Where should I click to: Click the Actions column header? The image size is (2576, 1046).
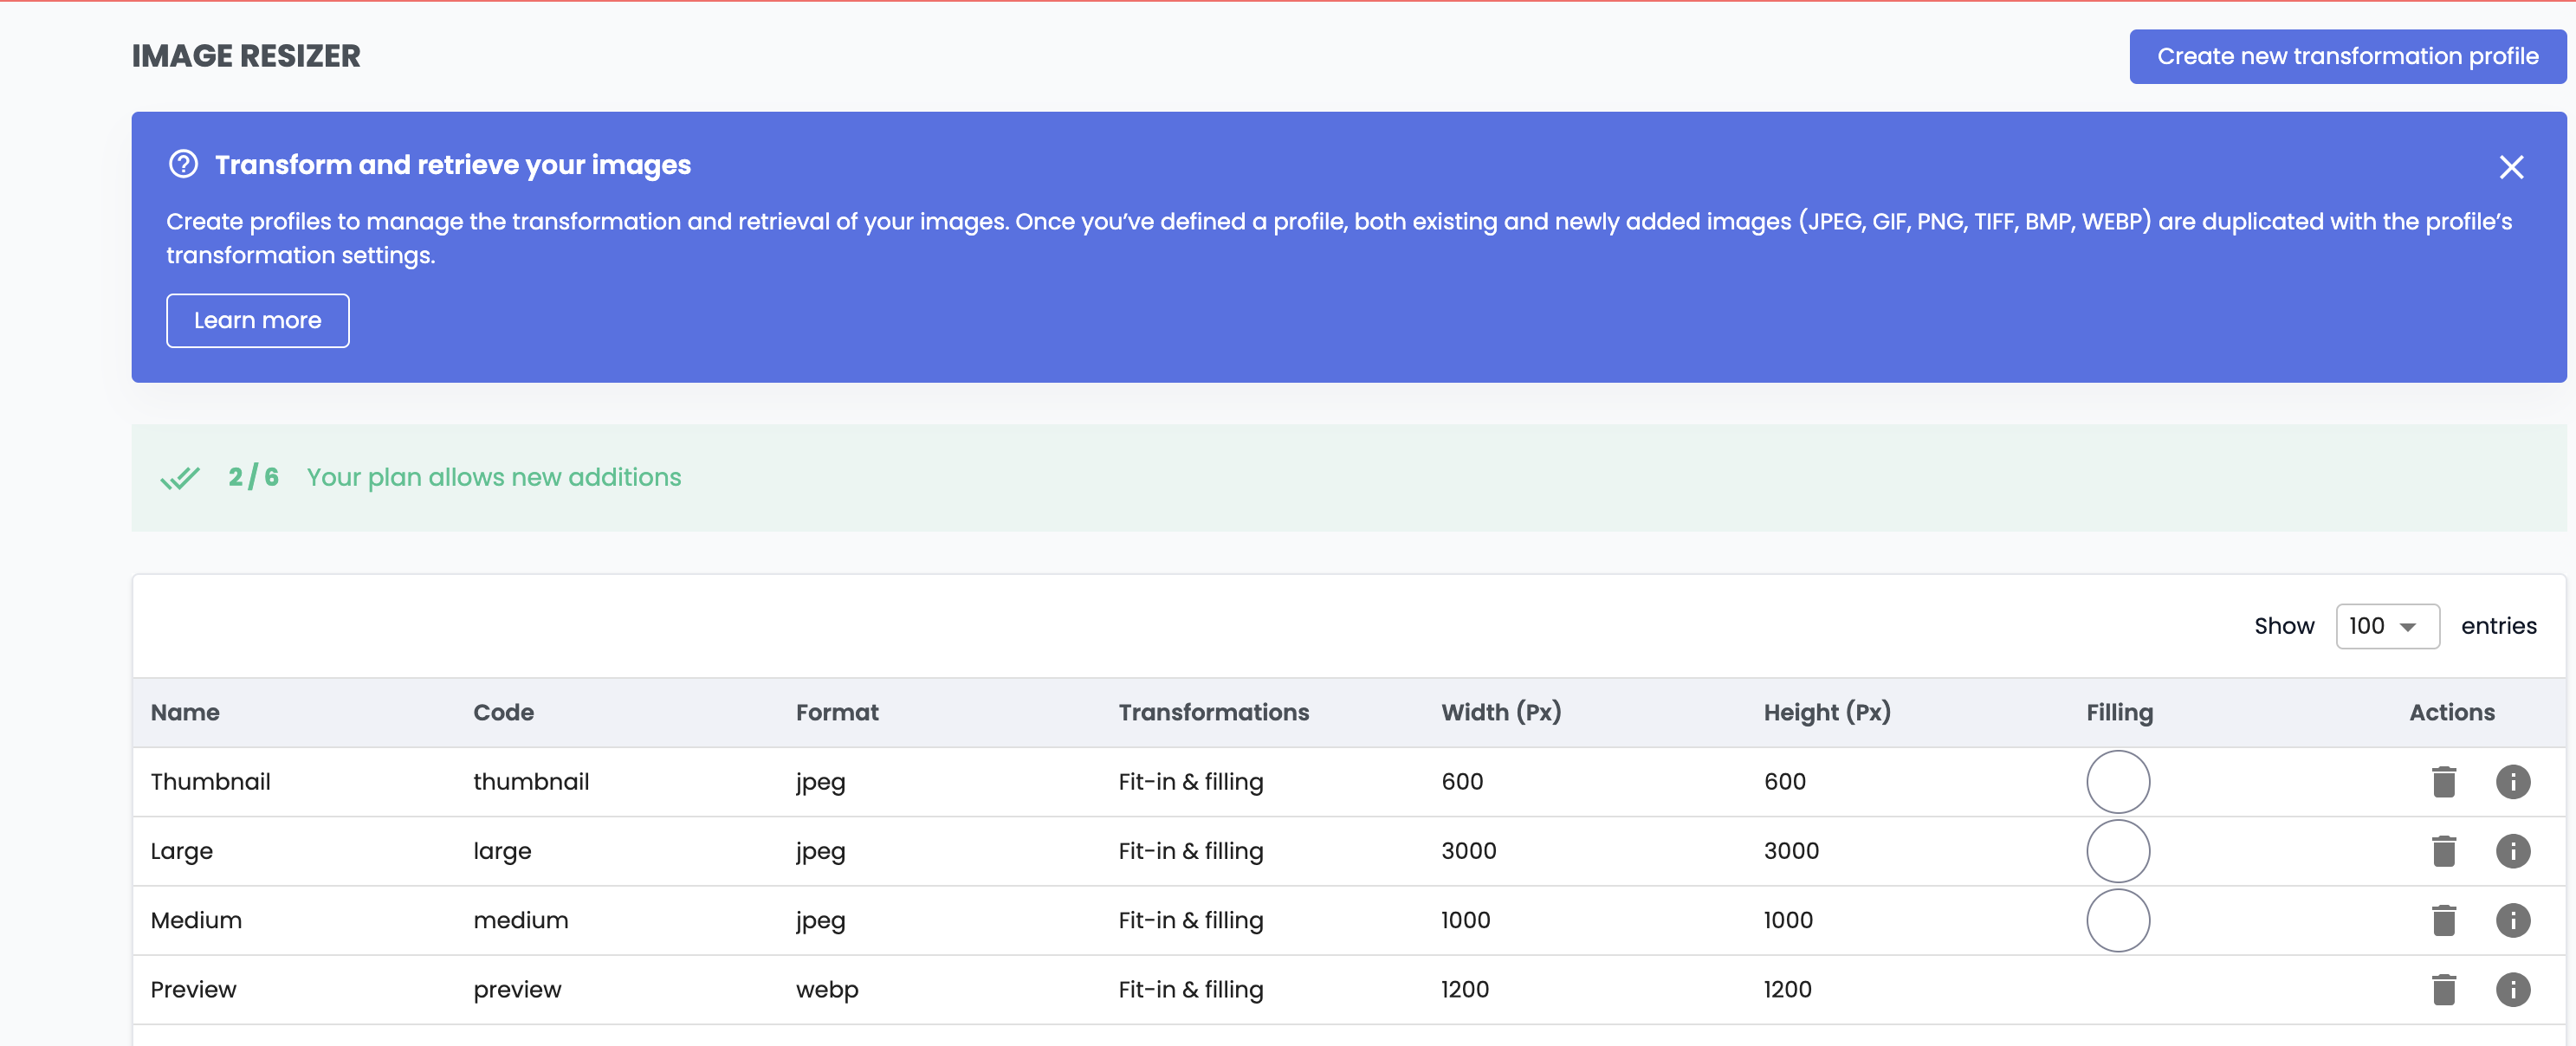[2451, 712]
